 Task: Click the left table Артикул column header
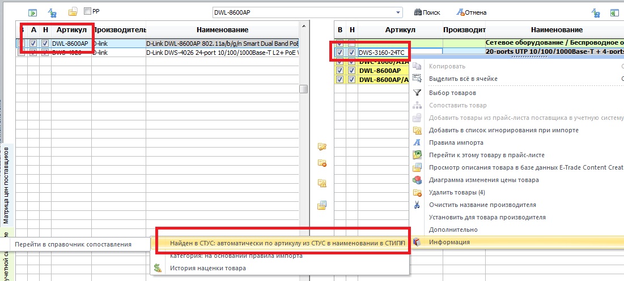tap(71, 30)
